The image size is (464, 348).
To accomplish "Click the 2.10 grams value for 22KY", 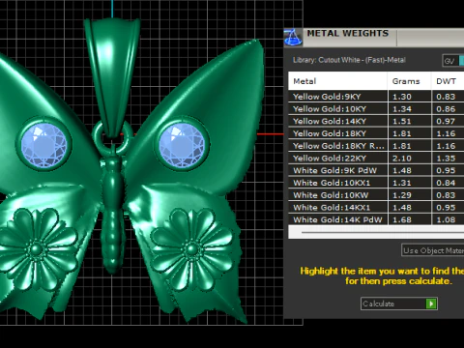I will point(402,159).
